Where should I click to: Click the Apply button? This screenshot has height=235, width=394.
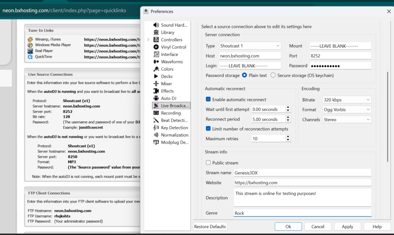tap(347, 227)
